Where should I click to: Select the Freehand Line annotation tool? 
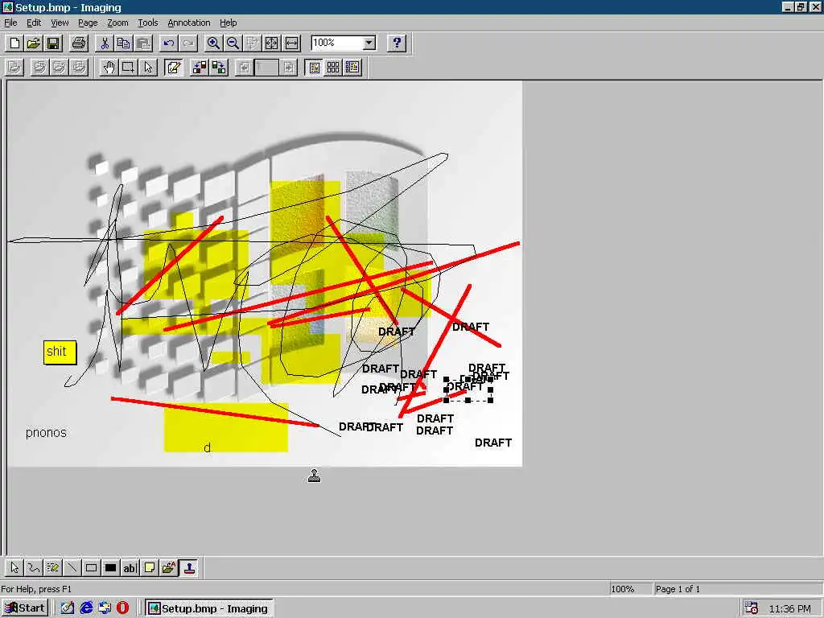coord(34,567)
